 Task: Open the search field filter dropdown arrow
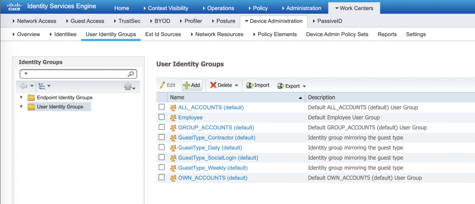click(26, 74)
